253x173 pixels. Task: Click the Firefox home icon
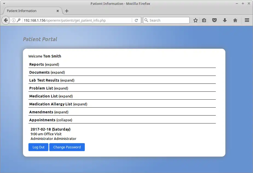click(235, 20)
